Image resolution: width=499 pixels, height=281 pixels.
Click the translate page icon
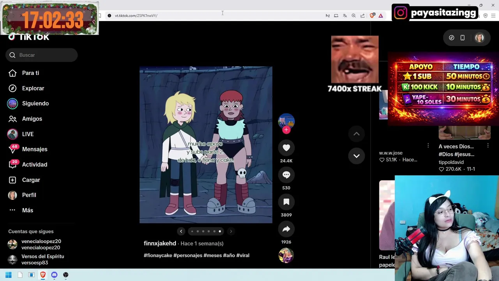pyautogui.click(x=345, y=16)
